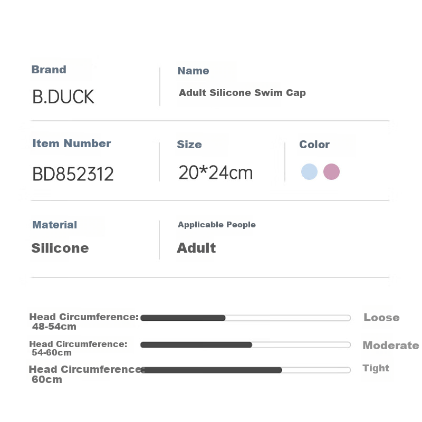Click the 54-60cm head circumference bar
Viewport: 422px width, 422px height.
click(245, 344)
